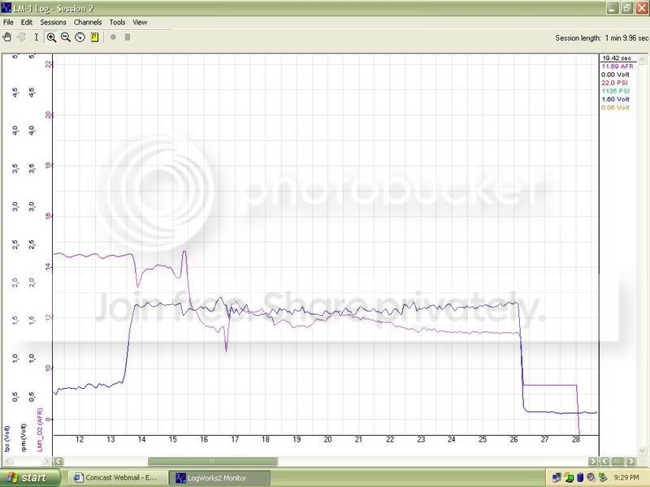Click the yellow note toolbar icon
Image resolution: width=650 pixels, height=487 pixels.
pos(94,37)
